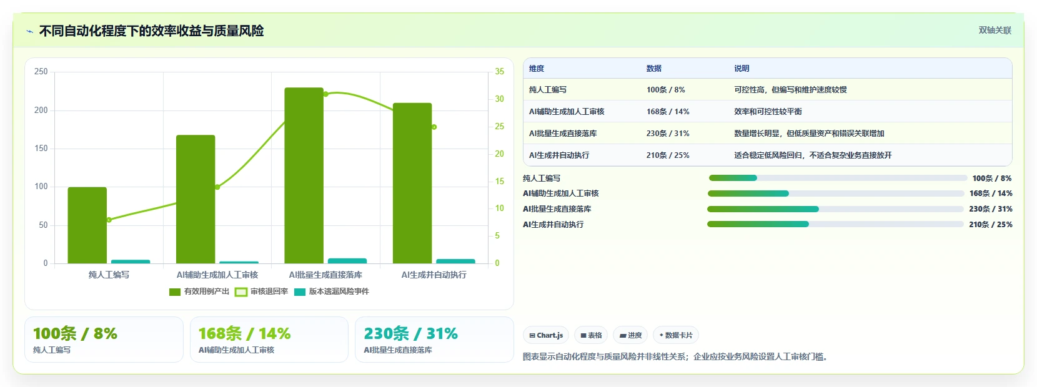Click the AI生成并自动执行 progress bar
Image resolution: width=1037 pixels, height=387 pixels.
835,224
